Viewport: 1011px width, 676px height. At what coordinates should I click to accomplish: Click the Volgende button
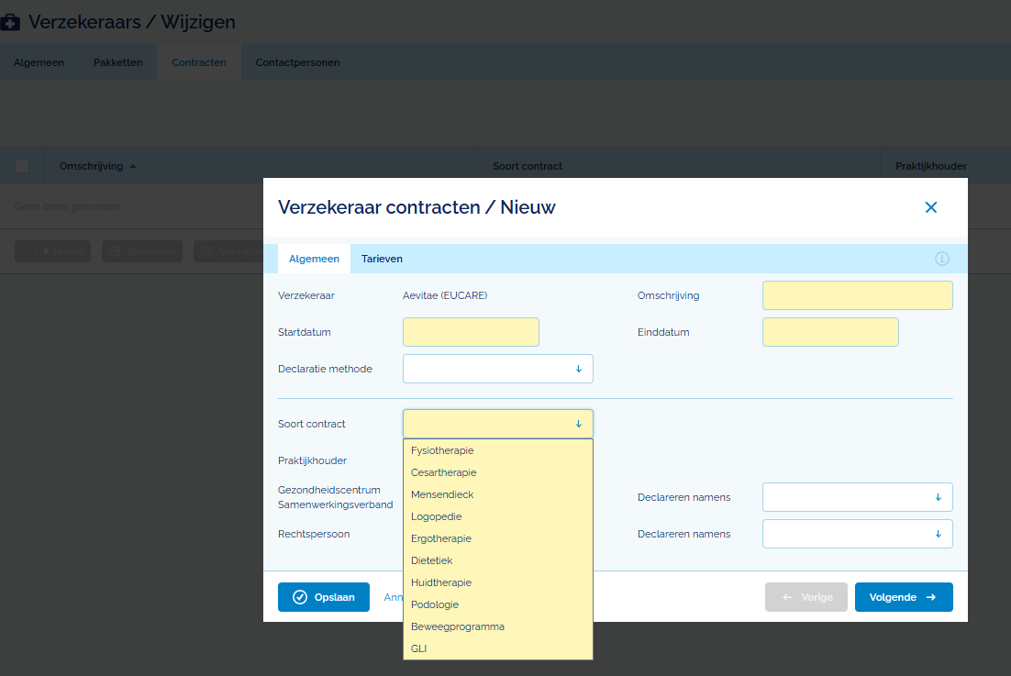903,597
